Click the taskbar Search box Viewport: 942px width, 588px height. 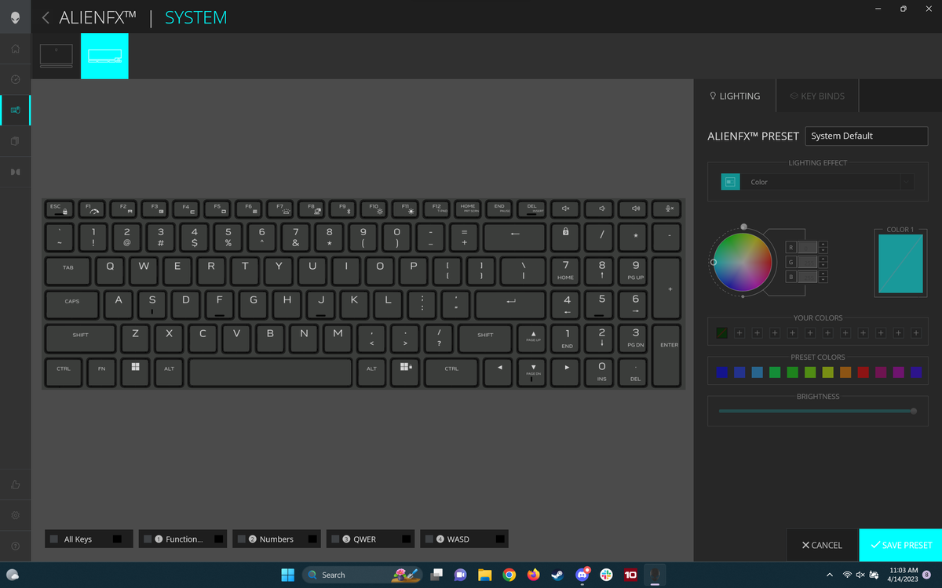click(363, 575)
